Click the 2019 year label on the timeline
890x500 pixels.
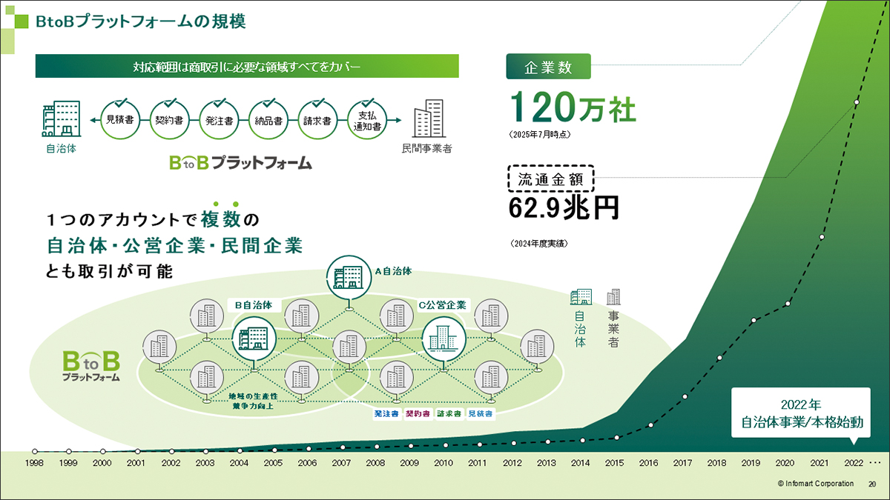751,463
